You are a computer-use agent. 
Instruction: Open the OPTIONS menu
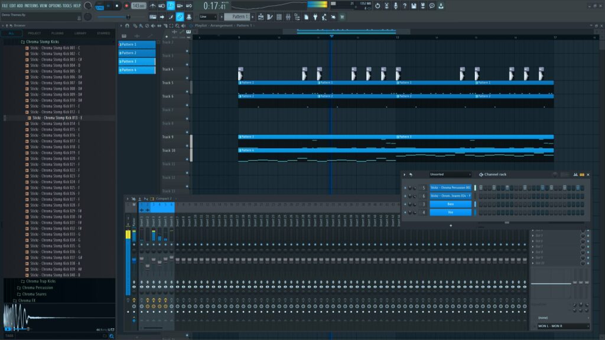55,6
